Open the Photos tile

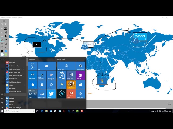pos(42,85)
